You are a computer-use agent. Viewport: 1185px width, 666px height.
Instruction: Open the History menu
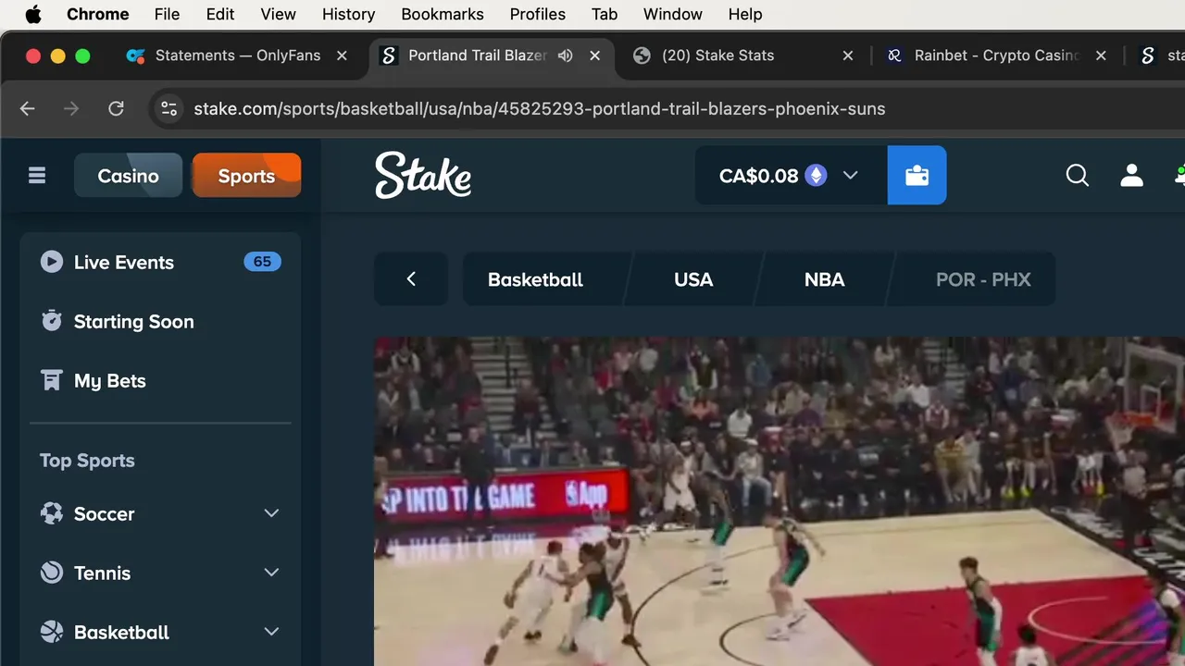349,14
